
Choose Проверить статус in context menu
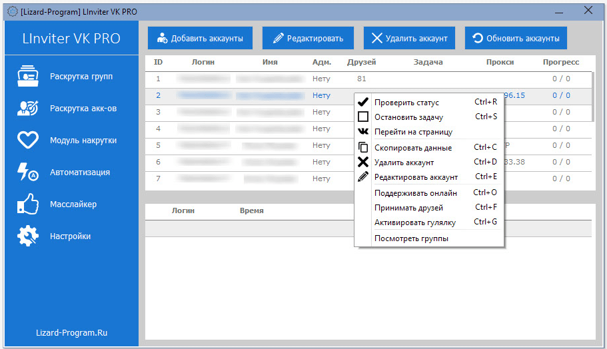[x=406, y=103]
